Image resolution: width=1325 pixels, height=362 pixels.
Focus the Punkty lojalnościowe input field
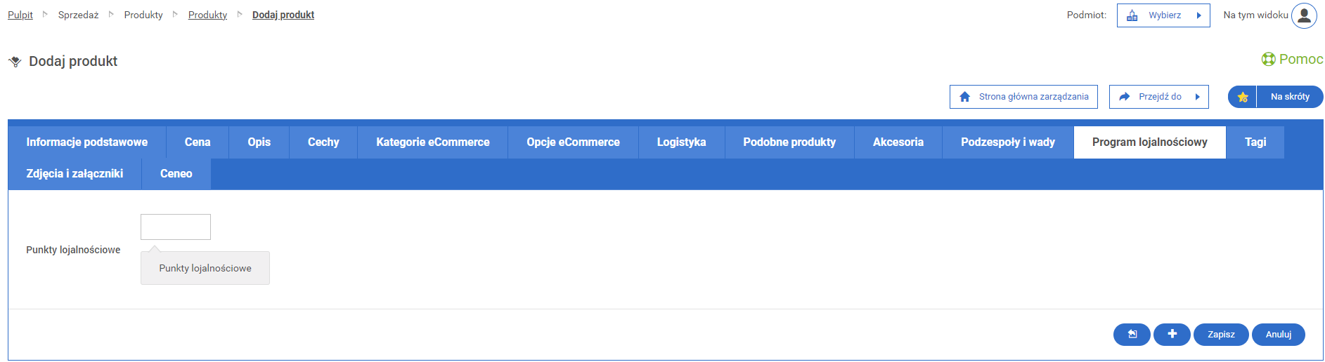pyautogui.click(x=176, y=227)
